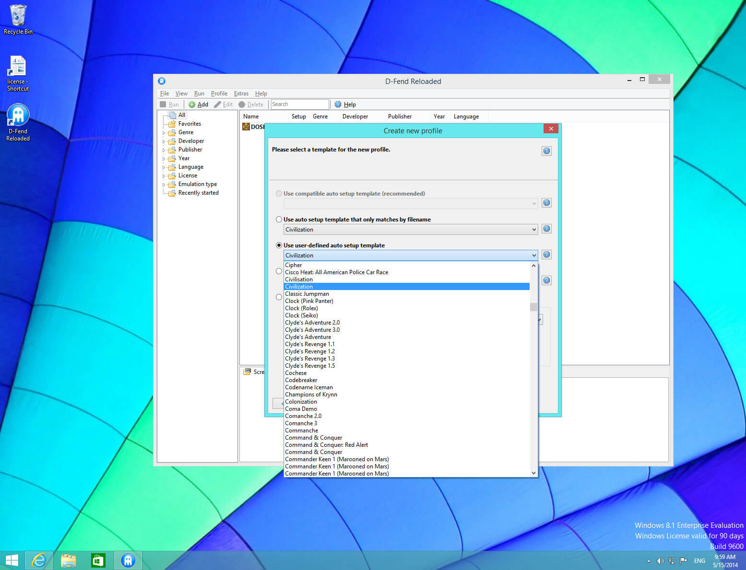This screenshot has width=746, height=570.
Task: Open the Help menu
Action: click(x=261, y=93)
